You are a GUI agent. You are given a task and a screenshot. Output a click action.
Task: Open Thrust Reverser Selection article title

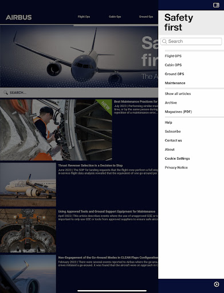(91, 165)
